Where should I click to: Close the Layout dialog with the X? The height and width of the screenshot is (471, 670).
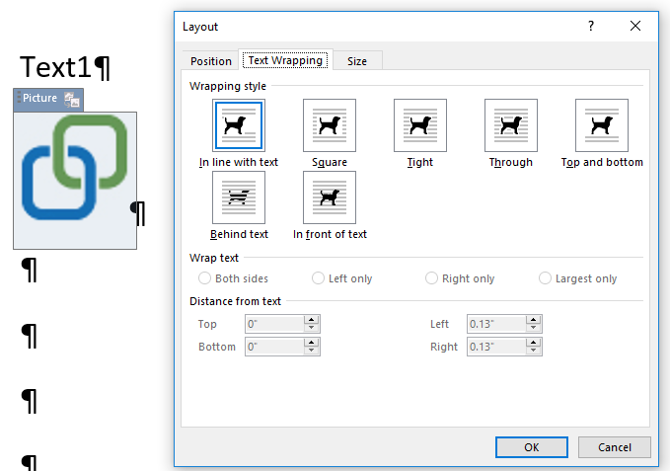pyautogui.click(x=635, y=26)
